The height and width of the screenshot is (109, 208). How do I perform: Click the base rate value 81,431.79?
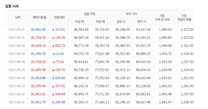(38, 102)
